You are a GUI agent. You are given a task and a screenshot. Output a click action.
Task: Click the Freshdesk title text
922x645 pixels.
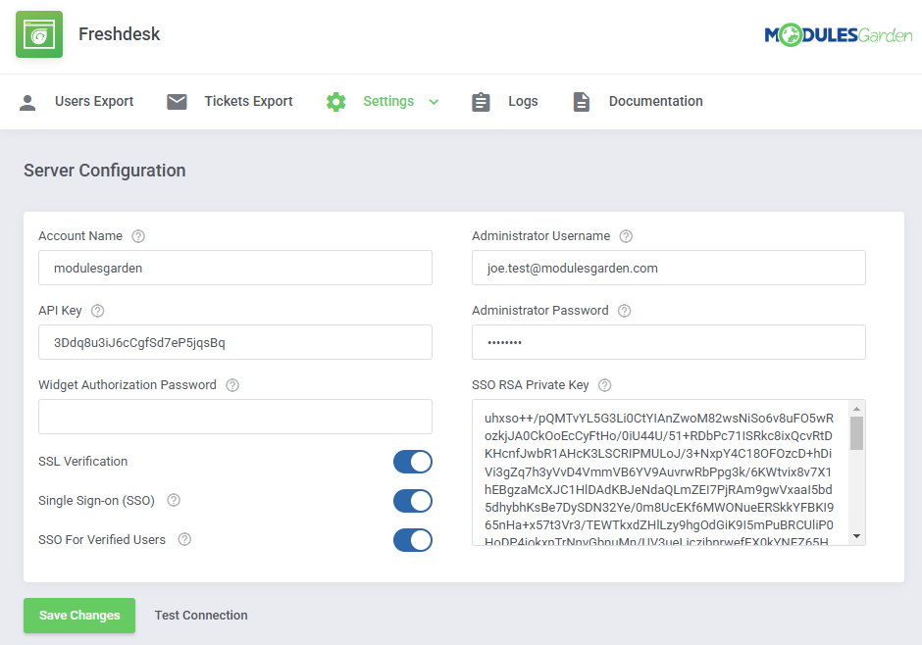click(120, 34)
